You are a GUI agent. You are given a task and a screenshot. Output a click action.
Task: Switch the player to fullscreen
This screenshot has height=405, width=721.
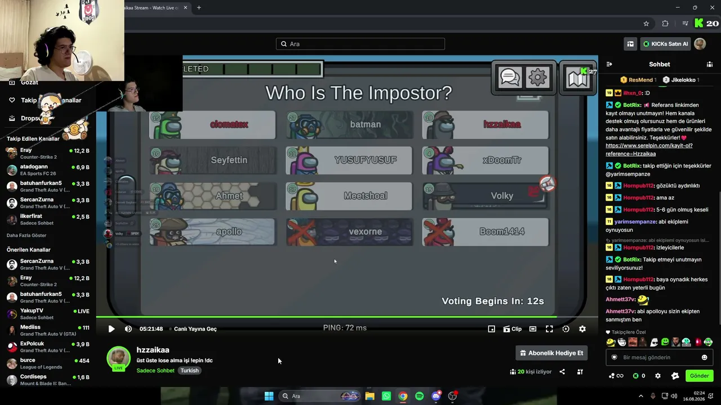pyautogui.click(x=549, y=329)
